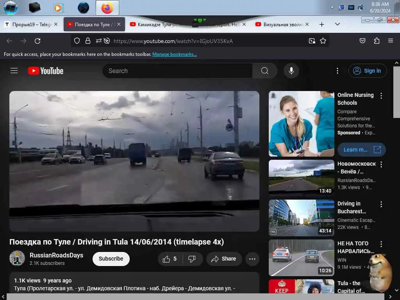Close the Прорыв19 Telegram tab
Screen dimensions: 400x300
pyautogui.click(x=56, y=24)
